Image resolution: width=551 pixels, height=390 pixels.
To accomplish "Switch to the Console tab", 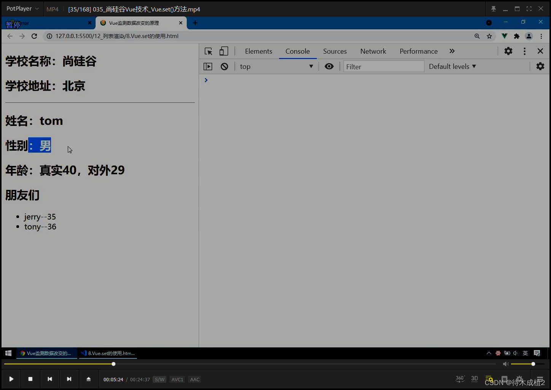I will point(298,51).
